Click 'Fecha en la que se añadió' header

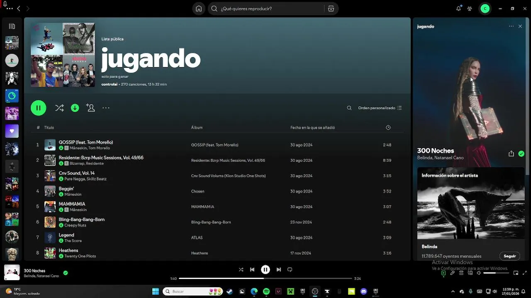(312, 127)
